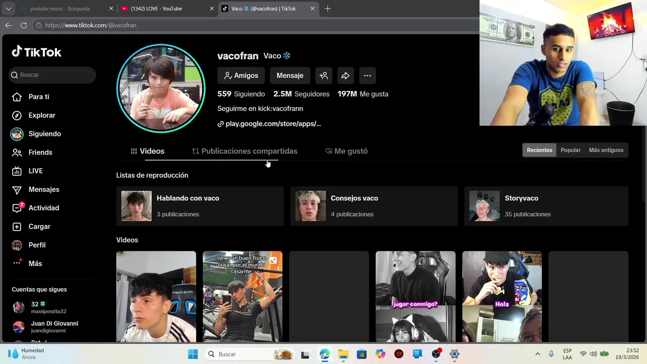Switch to Me gustó tab
Image resolution: width=647 pixels, height=364 pixels.
[346, 151]
